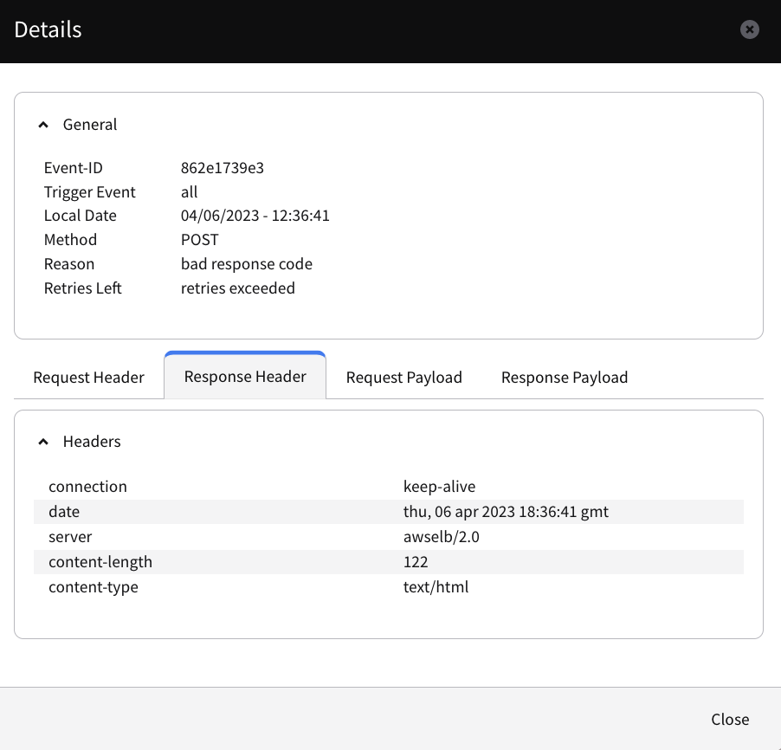Select the Response Header tab
Viewport: 781px width, 750px height.
(245, 376)
